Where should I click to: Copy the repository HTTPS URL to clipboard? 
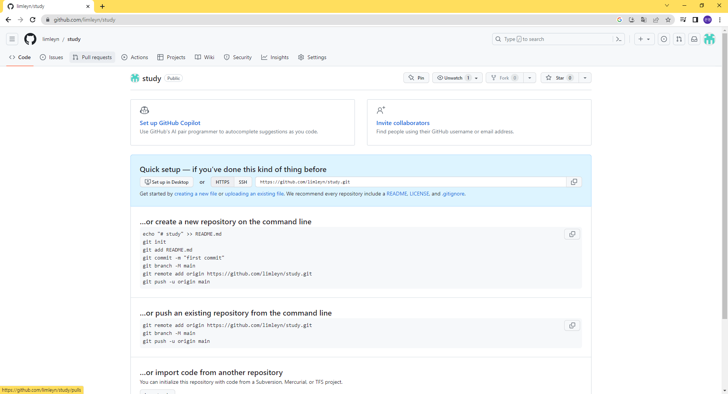point(574,182)
